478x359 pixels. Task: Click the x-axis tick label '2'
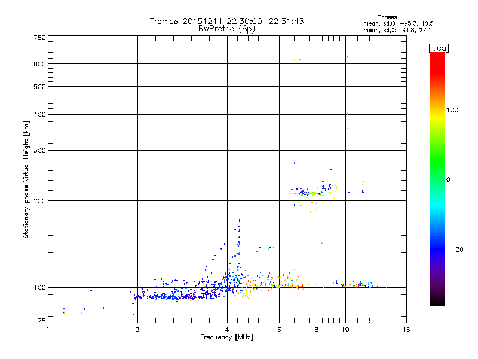(x=137, y=330)
